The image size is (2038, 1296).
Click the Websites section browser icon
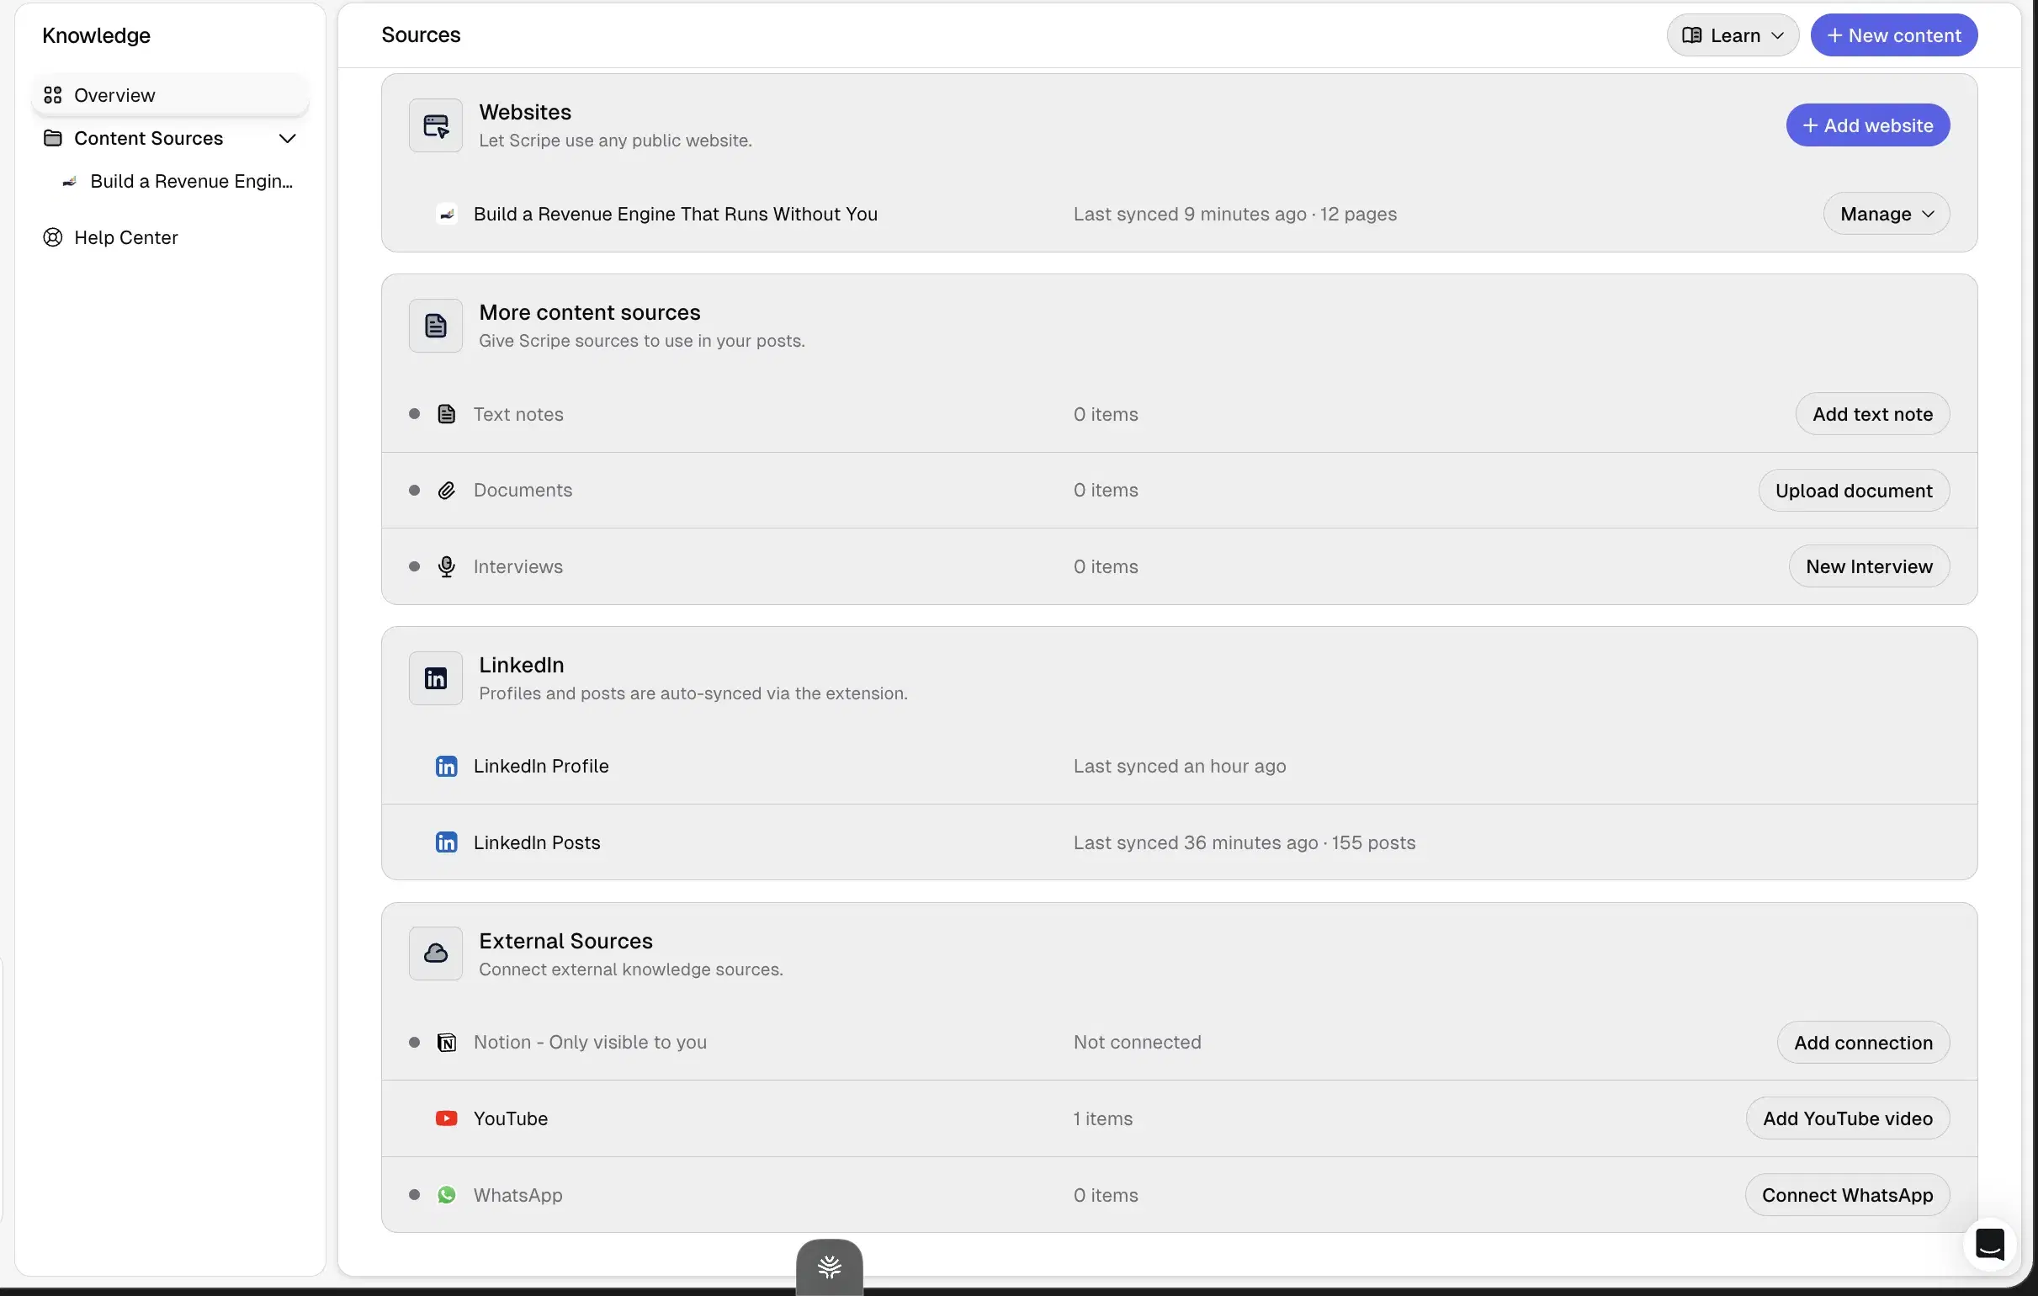tap(435, 125)
